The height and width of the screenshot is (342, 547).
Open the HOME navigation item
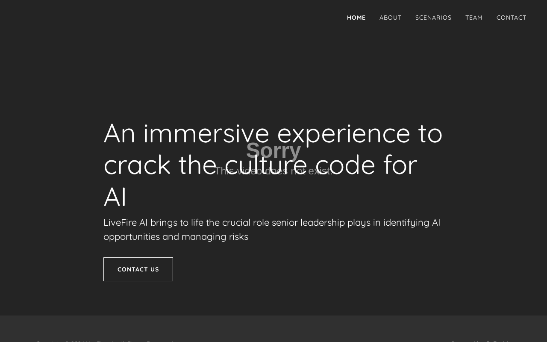click(356, 18)
